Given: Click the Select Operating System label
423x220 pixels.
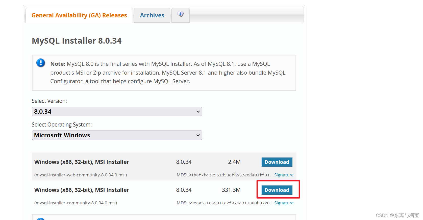Looking at the screenshot, I should (62, 125).
